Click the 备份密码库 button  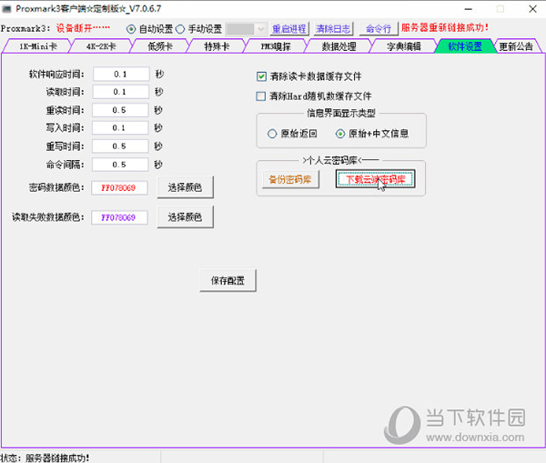click(290, 179)
